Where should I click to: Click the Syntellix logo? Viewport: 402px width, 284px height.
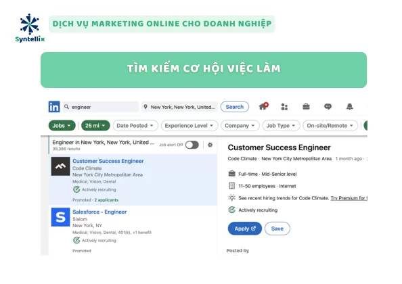point(30,28)
